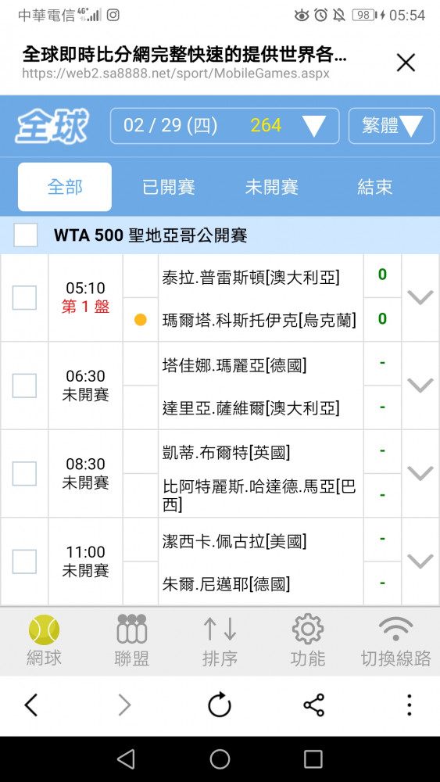The image size is (440, 782).
Task: Switch to the 已開賽 tab
Action: (x=169, y=187)
